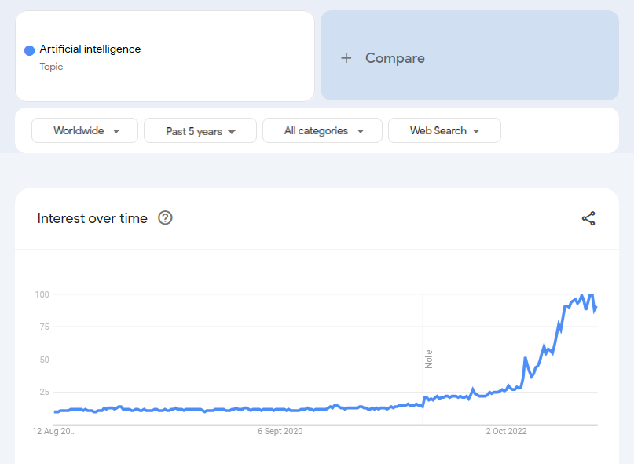Click the 2 Oct 2022 axis label
The width and height of the screenshot is (634, 464).
pyautogui.click(x=506, y=431)
